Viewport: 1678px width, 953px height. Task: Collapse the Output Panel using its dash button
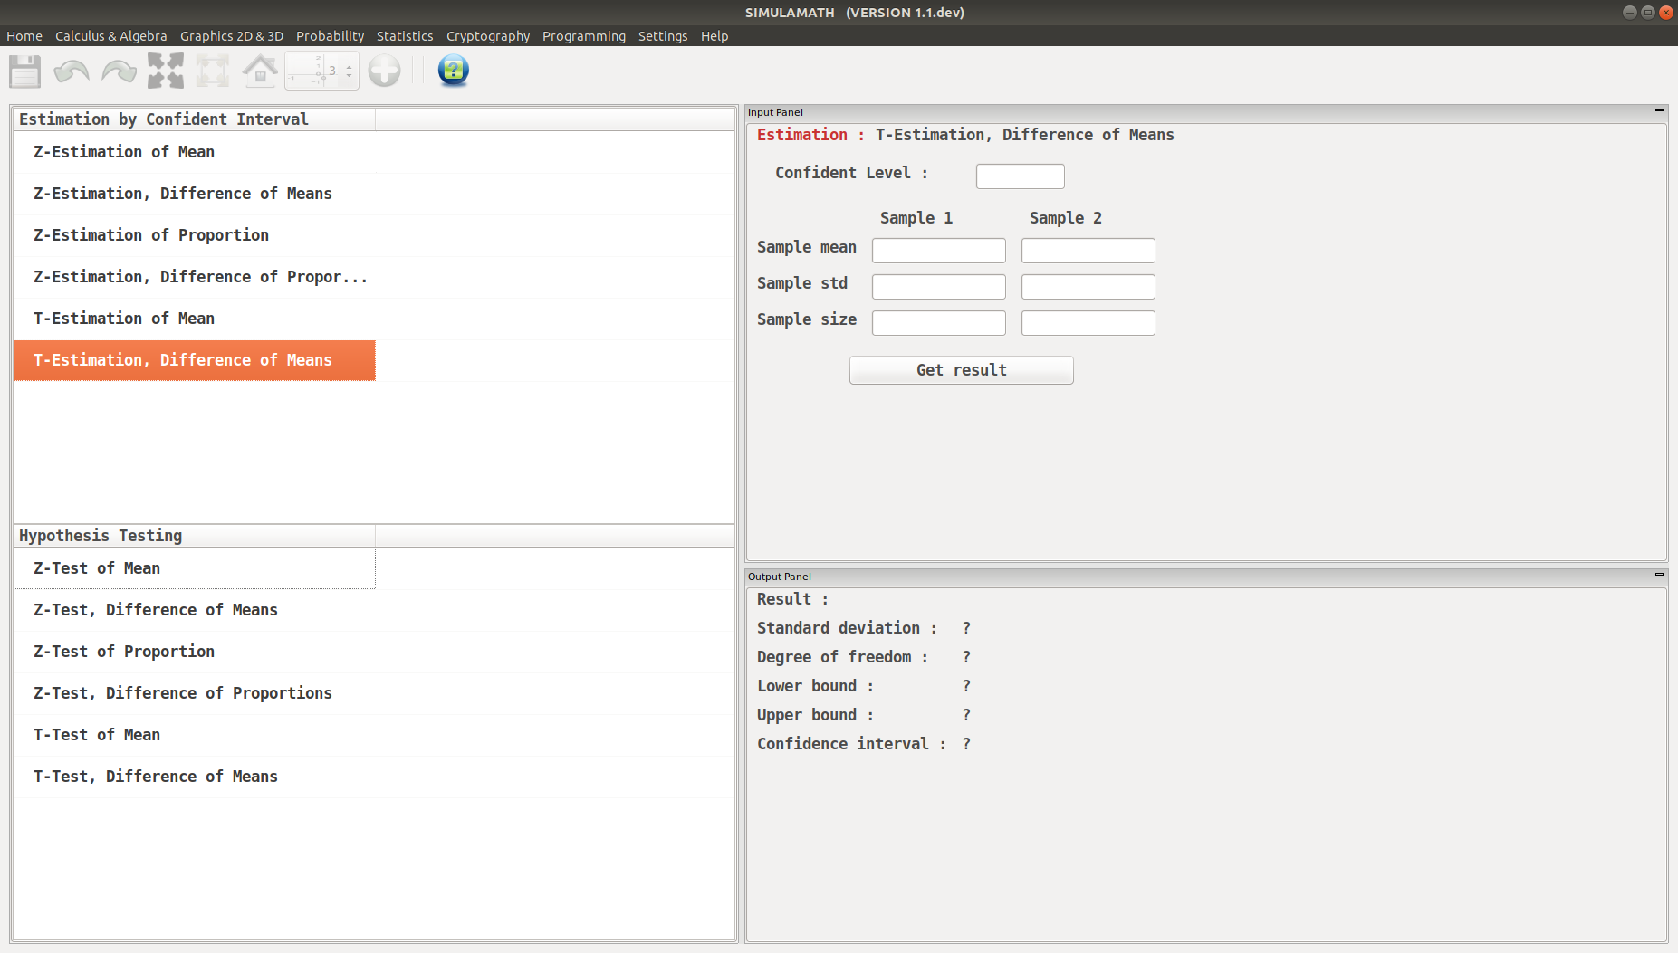[1659, 575]
